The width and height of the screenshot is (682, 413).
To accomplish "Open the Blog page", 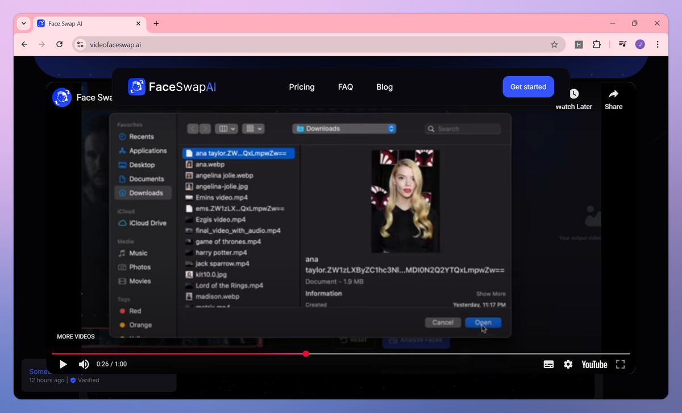I will (385, 87).
